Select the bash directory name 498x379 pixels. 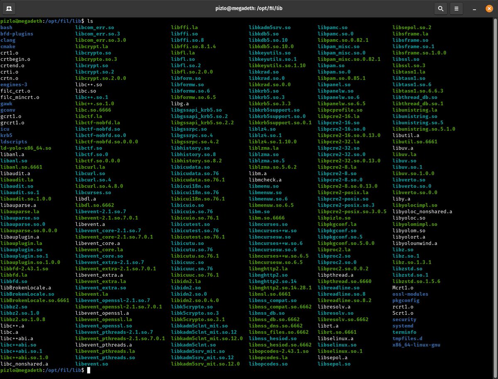click(x=7, y=27)
